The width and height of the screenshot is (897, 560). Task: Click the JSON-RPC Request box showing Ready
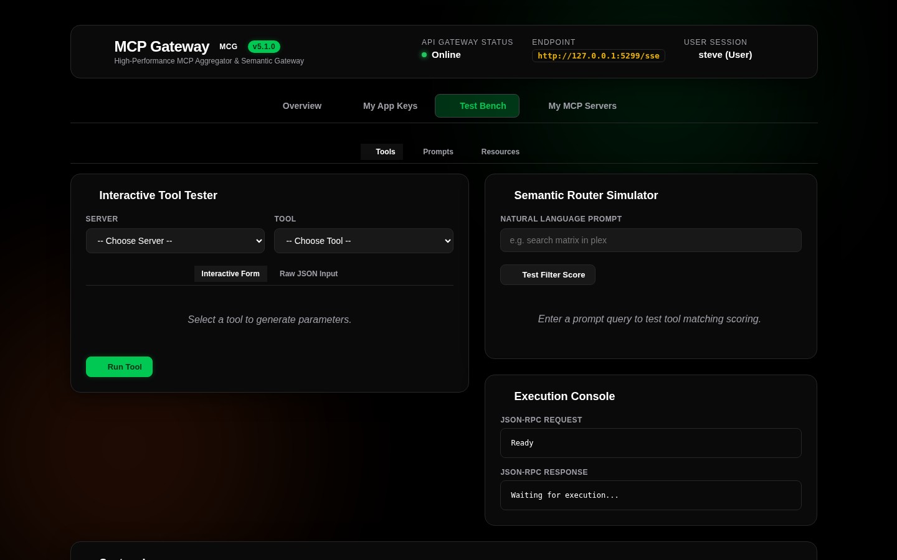tap(650, 443)
